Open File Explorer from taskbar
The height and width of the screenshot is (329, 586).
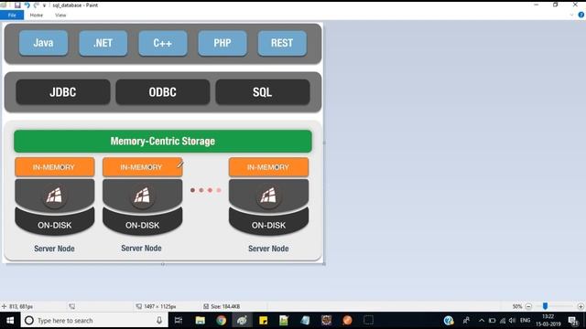[200, 321]
